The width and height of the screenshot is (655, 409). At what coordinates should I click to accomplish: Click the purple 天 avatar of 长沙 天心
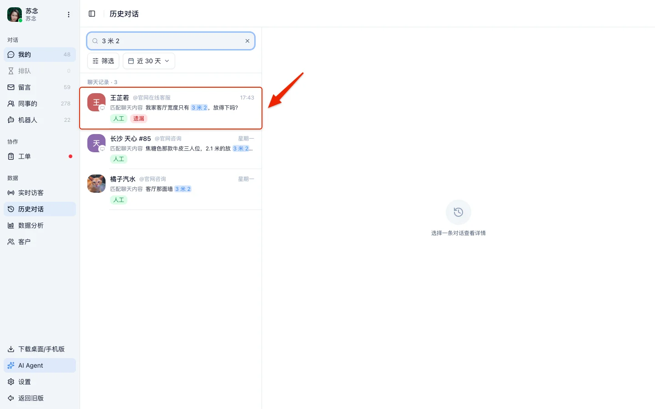(96, 143)
